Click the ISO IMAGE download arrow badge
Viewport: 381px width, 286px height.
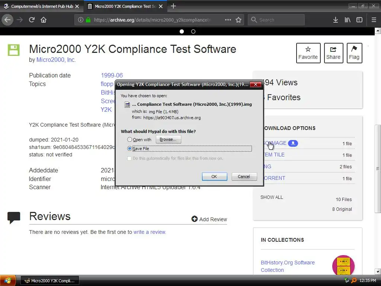coord(293,143)
